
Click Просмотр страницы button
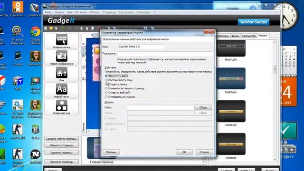61,161
